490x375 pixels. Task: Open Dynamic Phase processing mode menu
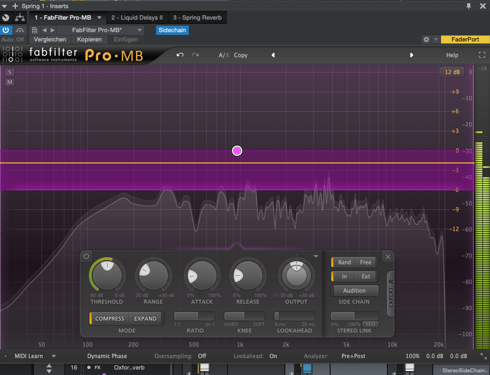pos(107,356)
